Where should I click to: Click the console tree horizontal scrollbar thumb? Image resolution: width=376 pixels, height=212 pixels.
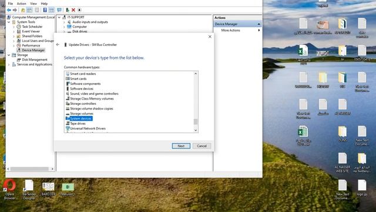pyautogui.click(x=29, y=169)
